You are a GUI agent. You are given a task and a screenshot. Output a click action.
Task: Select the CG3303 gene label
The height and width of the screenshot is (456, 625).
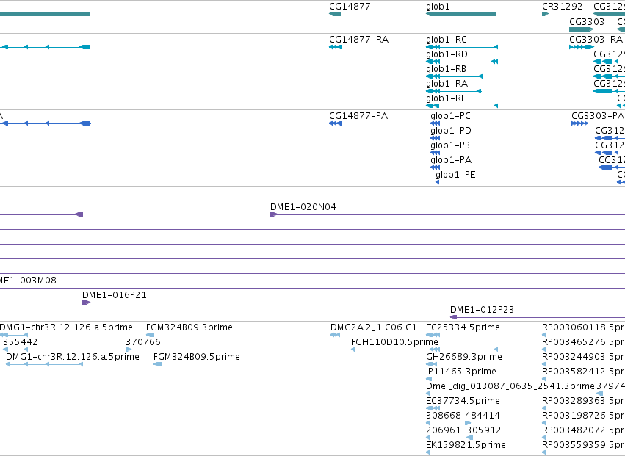pyautogui.click(x=587, y=21)
